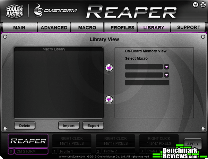The image size is (208, 159).
Task: Click the Import button
Action: coord(69,126)
